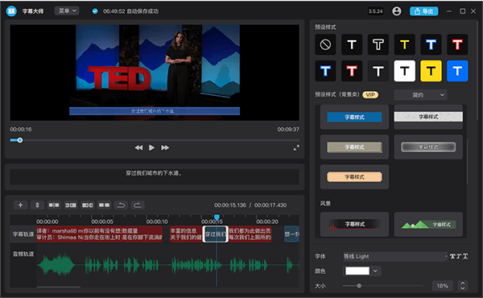Select the peach orange 字幕样式 preset
The width and height of the screenshot is (483, 298).
(x=354, y=177)
